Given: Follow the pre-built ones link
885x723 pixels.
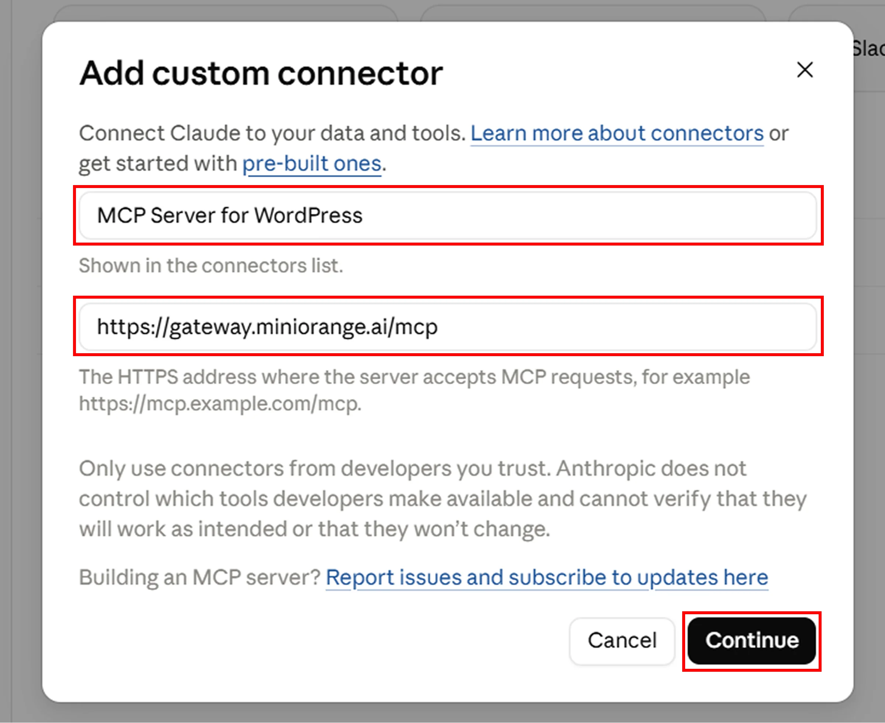Looking at the screenshot, I should pos(312,163).
